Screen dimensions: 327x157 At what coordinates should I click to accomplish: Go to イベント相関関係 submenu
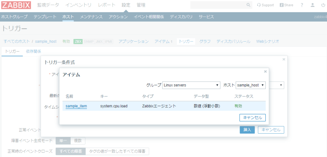[x=149, y=17]
